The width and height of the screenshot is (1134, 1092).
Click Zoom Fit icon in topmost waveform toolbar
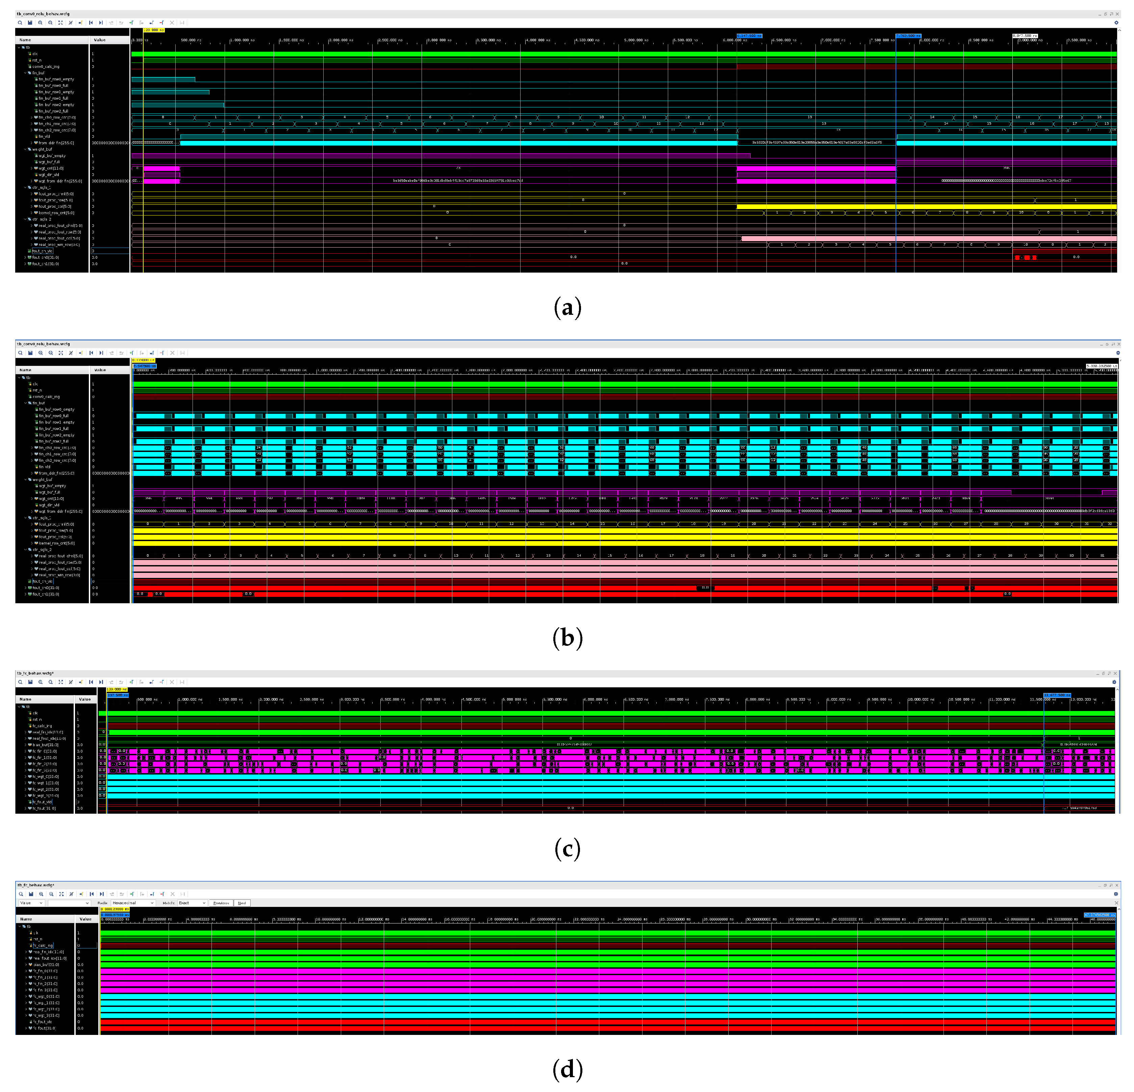point(60,23)
